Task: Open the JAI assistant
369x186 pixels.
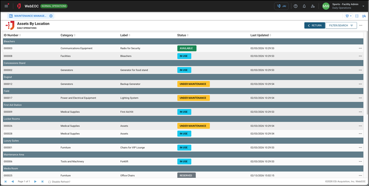Action: click(281, 6)
